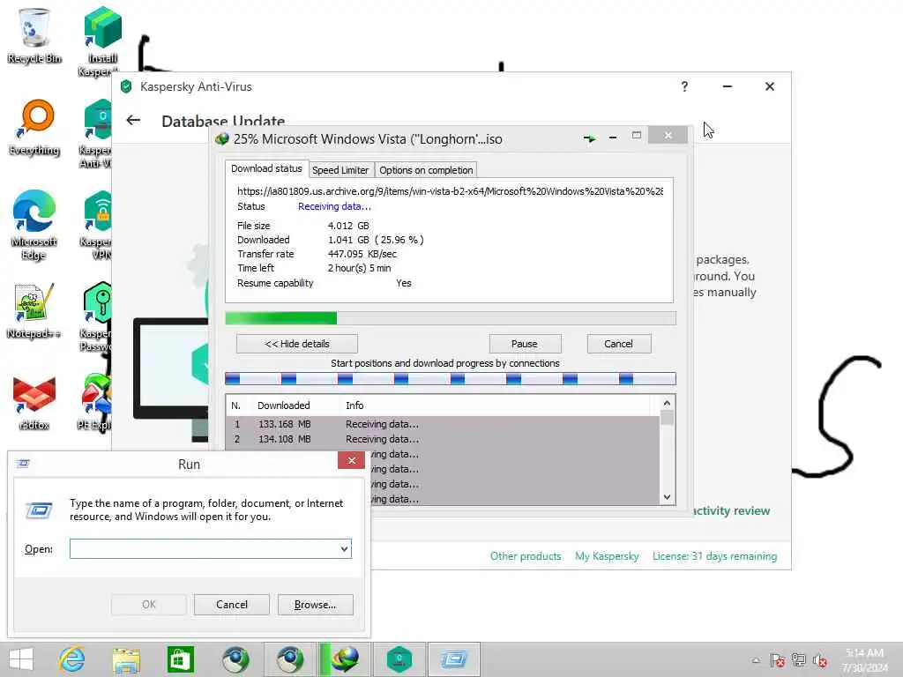
Task: Click License: 31 days remaining link
Action: click(x=714, y=556)
